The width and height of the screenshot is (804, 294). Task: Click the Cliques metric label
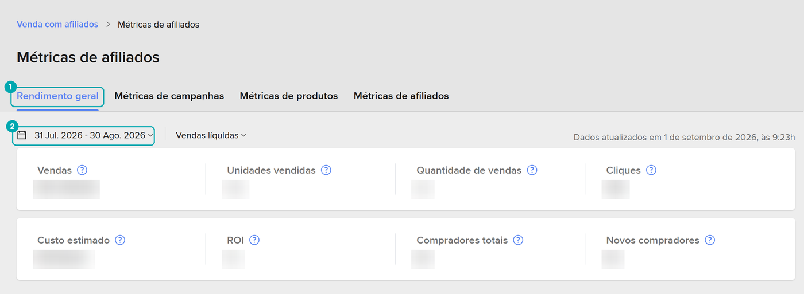coord(623,170)
